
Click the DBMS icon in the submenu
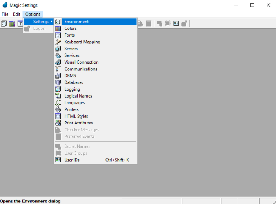coord(58,75)
